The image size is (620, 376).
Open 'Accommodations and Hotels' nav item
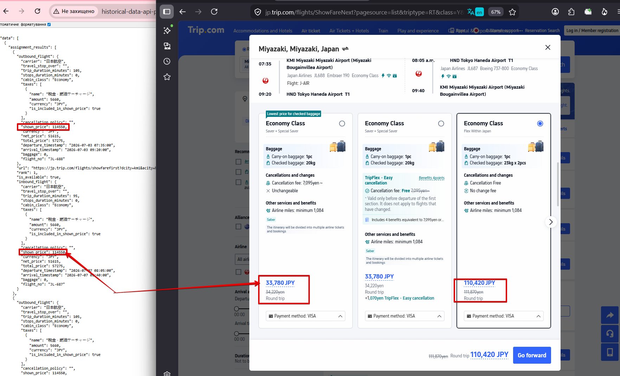coord(263,31)
